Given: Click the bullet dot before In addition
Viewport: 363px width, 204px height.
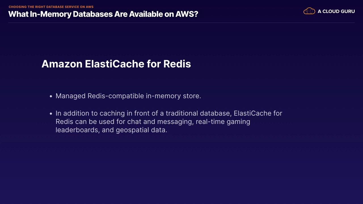Looking at the screenshot, I should pyautogui.click(x=51, y=114).
